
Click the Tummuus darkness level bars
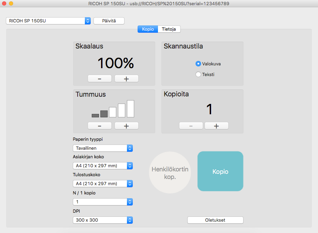click(113, 109)
